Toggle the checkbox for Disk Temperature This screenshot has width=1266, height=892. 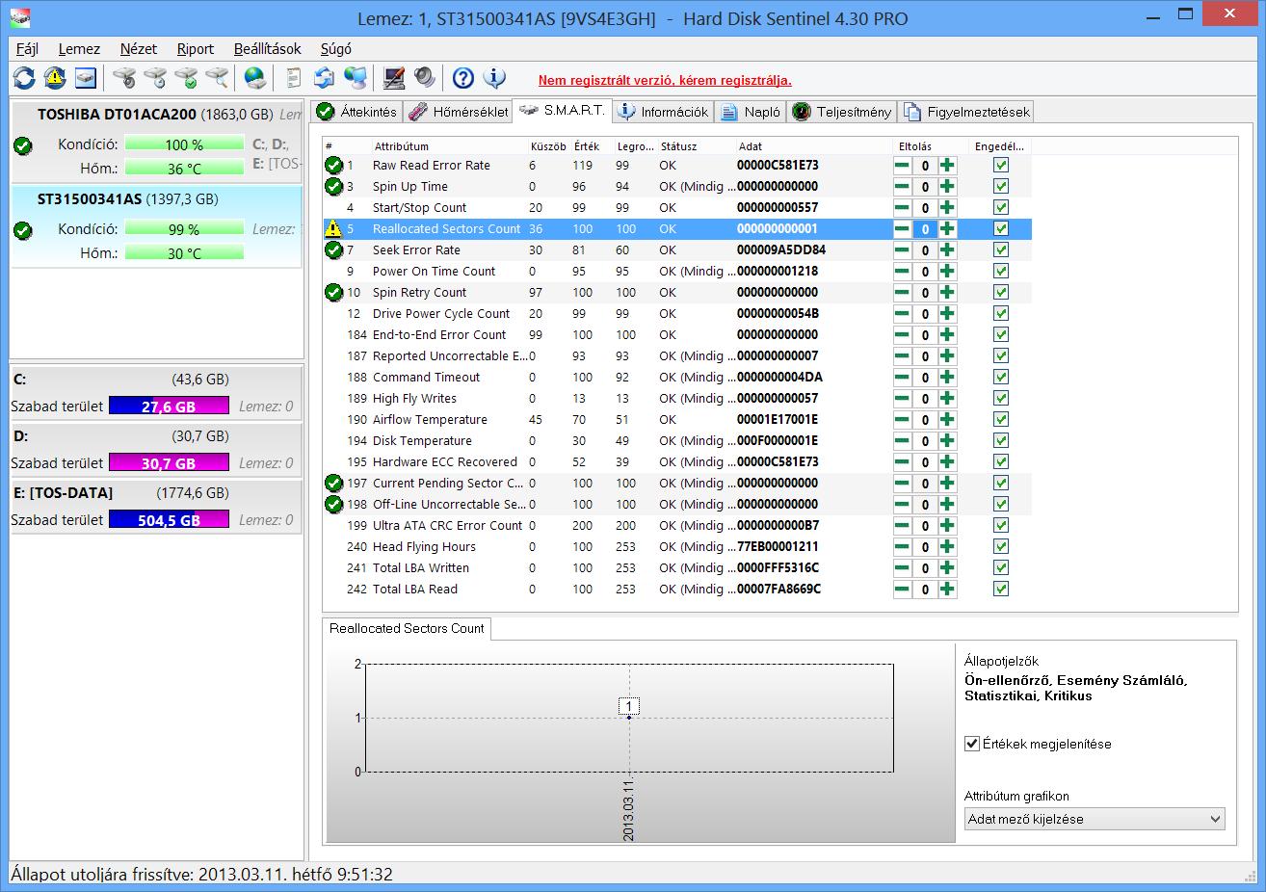tap(1001, 441)
